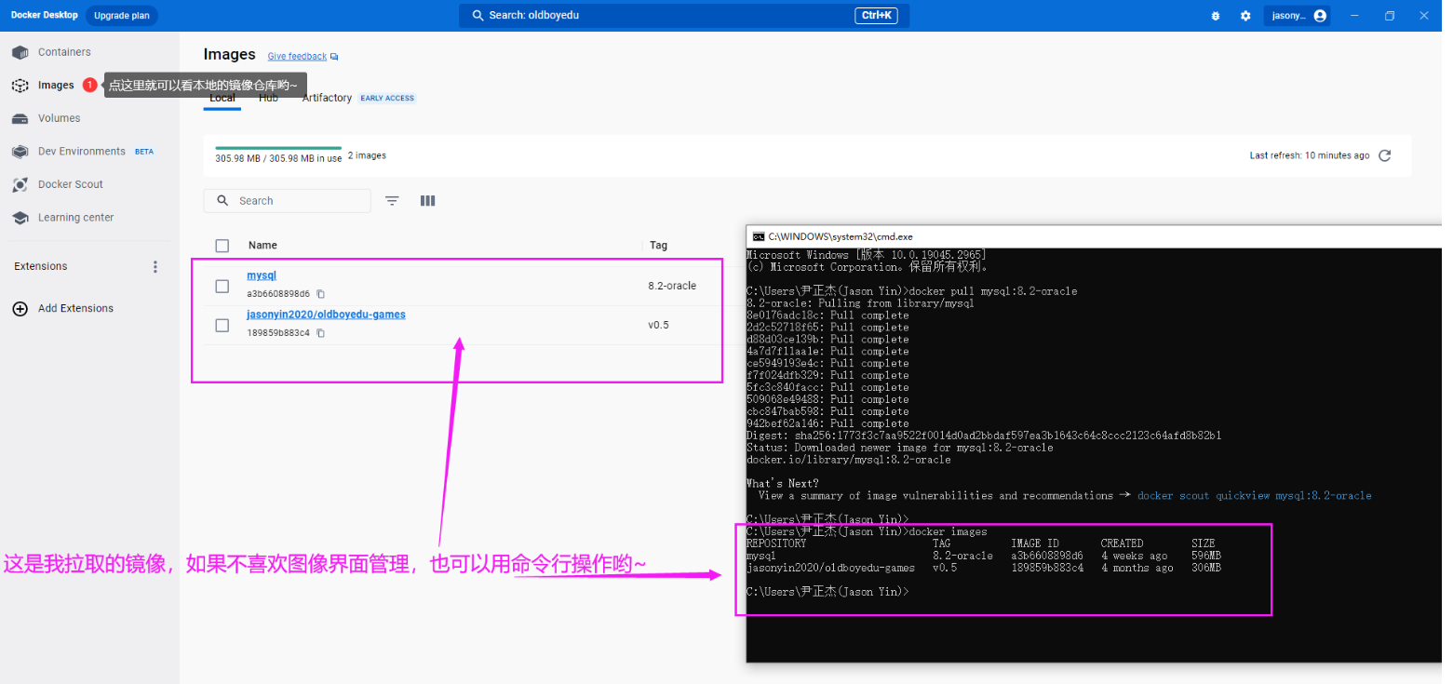Click the disk usage progress bar
The width and height of the screenshot is (1453, 684).
click(x=278, y=148)
